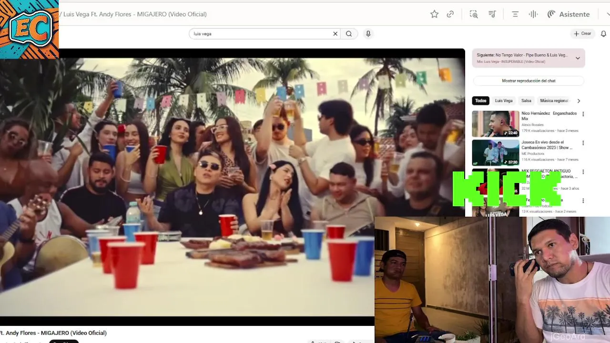Image resolution: width=610 pixels, height=343 pixels.
Task: Open the Joseca En vivo video thumbnail
Action: tap(496, 152)
